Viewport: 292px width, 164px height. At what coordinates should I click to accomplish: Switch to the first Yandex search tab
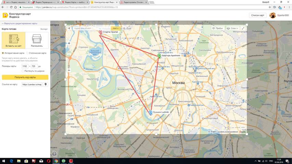pyautogui.click(x=15, y=2)
